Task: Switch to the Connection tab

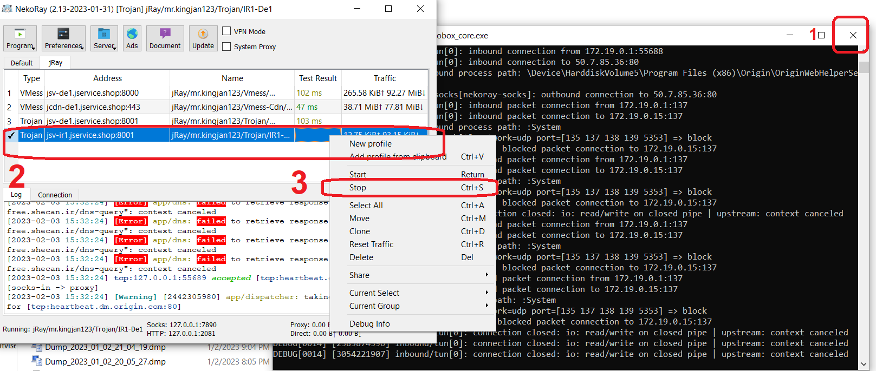Action: (x=55, y=195)
